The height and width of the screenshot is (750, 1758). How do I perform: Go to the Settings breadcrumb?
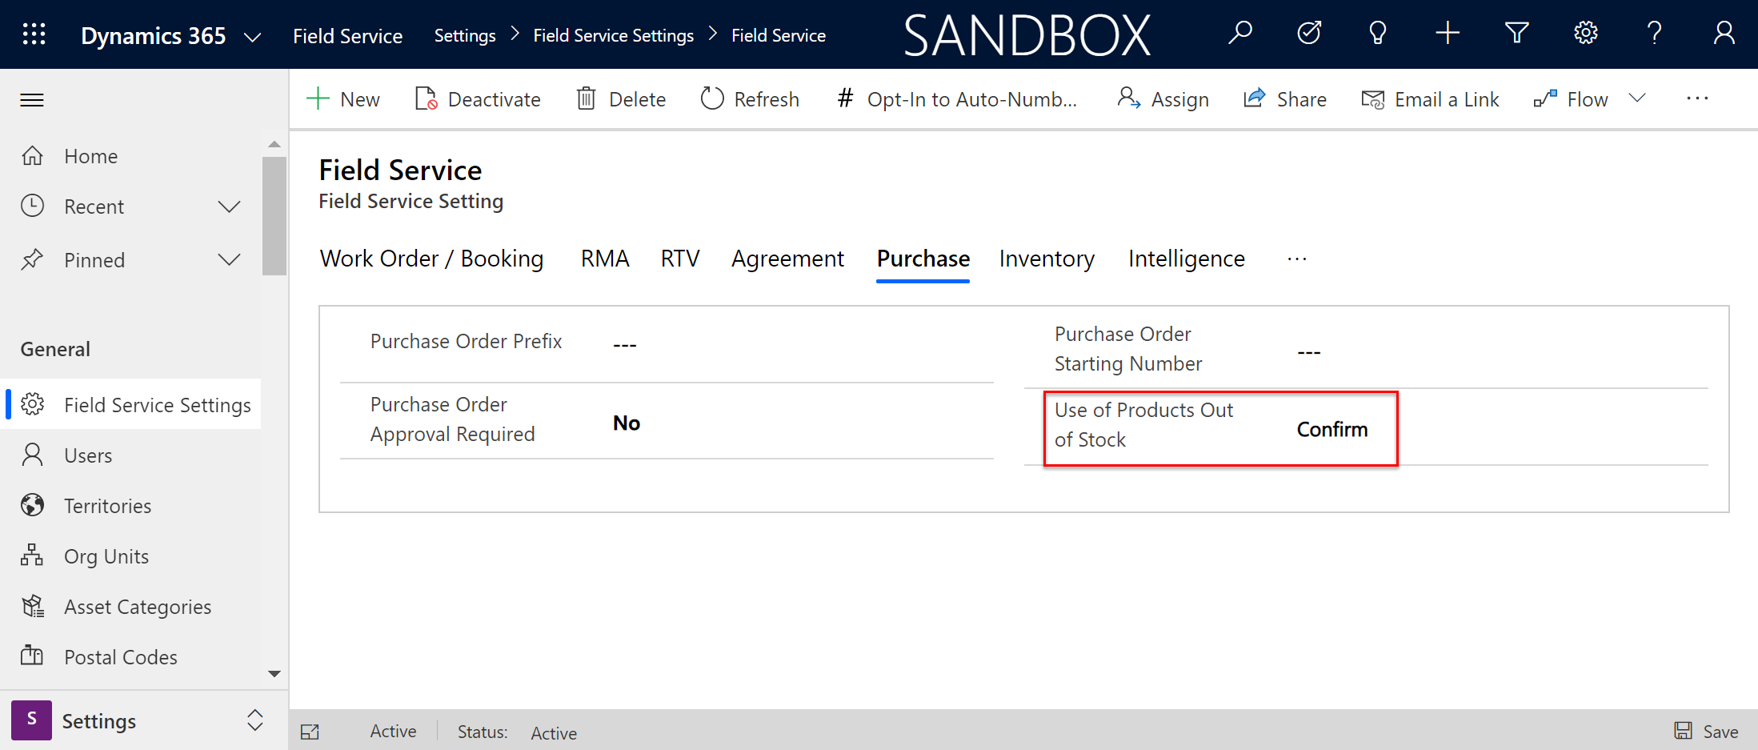[x=465, y=36]
